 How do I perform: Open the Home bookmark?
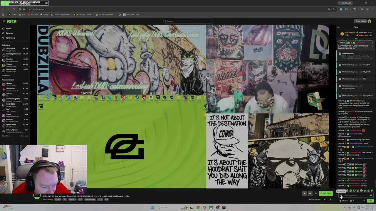pyautogui.click(x=12, y=15)
